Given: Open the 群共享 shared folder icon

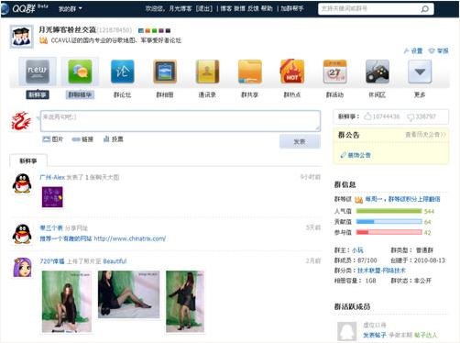Looking at the screenshot, I should tap(249, 72).
